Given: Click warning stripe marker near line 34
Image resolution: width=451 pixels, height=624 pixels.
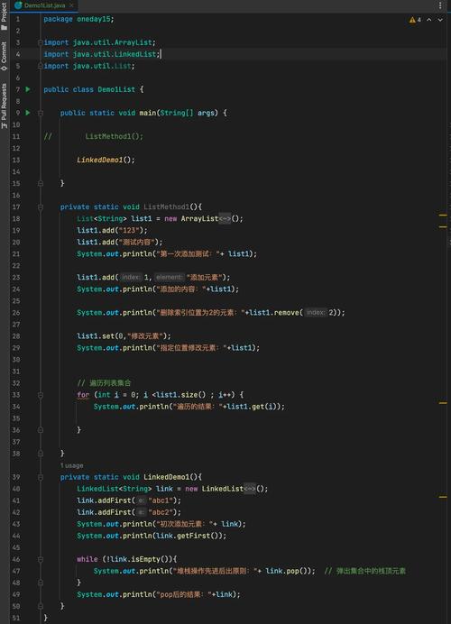Looking at the screenshot, I should pos(443,403).
